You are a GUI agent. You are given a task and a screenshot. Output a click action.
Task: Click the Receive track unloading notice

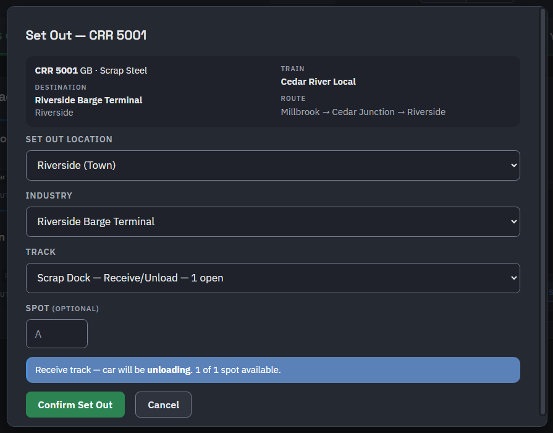tap(272, 370)
